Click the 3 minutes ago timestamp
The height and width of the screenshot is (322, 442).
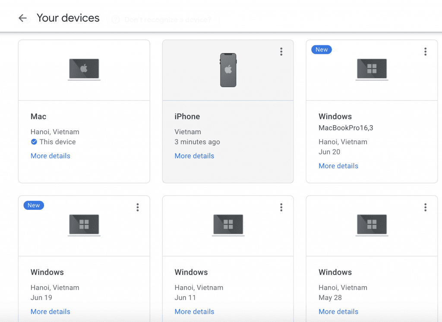pyautogui.click(x=197, y=142)
